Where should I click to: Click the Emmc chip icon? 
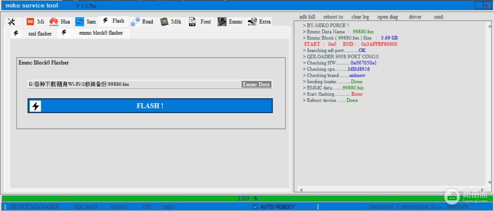[x=222, y=22]
